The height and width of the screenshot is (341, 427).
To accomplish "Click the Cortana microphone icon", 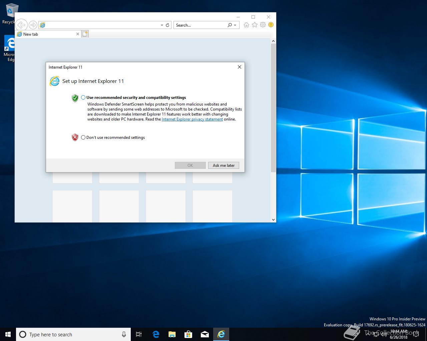I will tap(124, 334).
